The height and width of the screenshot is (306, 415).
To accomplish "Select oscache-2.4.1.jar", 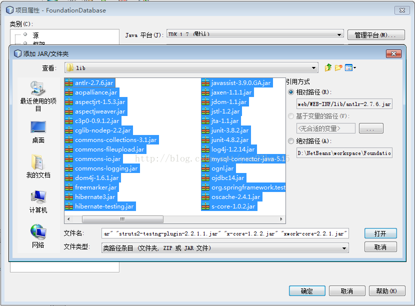I will [231, 197].
